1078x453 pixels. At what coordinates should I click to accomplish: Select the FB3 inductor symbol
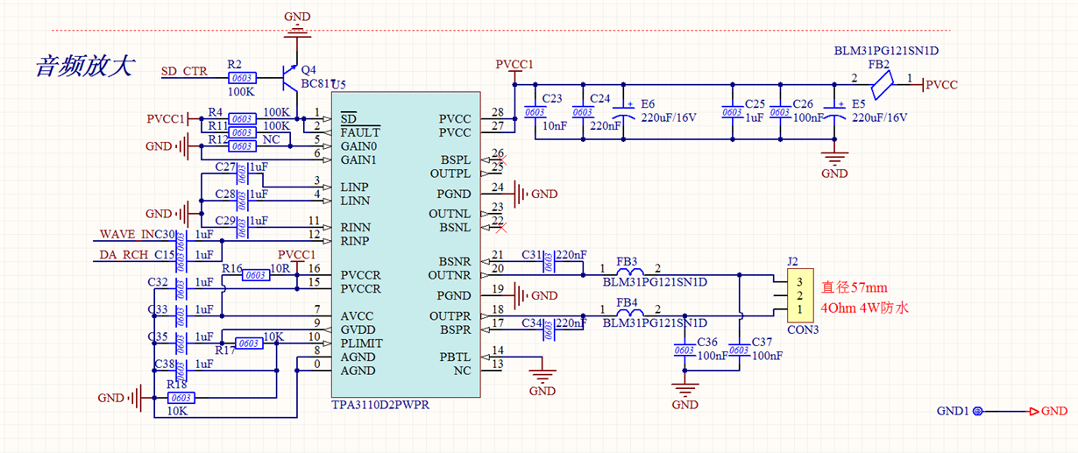click(x=626, y=274)
